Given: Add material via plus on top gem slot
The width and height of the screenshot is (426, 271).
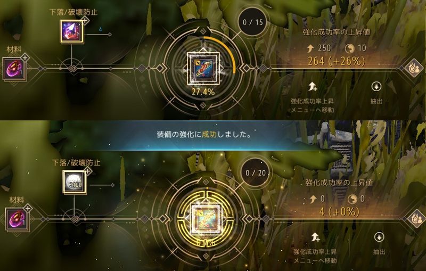Looking at the screenshot, I should pyautogui.click(x=25, y=58).
